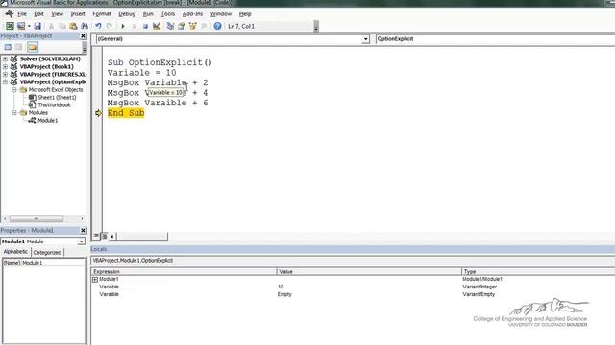Switch to the Alphabetic properties tab

(15, 252)
